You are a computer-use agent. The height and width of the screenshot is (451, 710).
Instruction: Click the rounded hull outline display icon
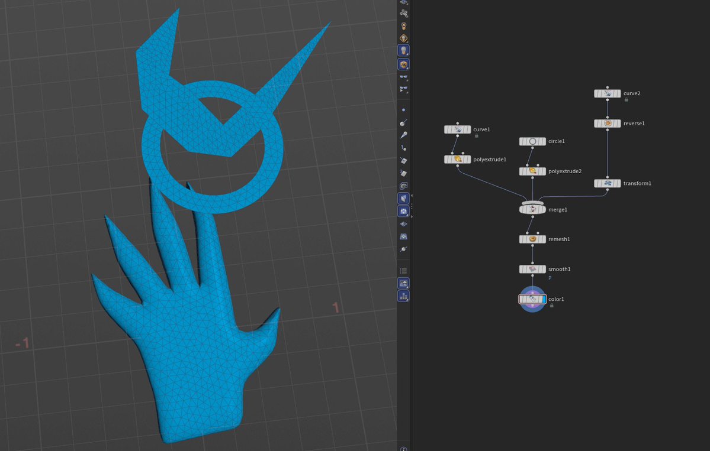pyautogui.click(x=403, y=186)
